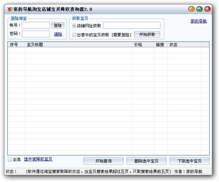Viewport: 219px width, 182px height.
Task: Click the 删除选中宝贝 button
Action: point(146,161)
